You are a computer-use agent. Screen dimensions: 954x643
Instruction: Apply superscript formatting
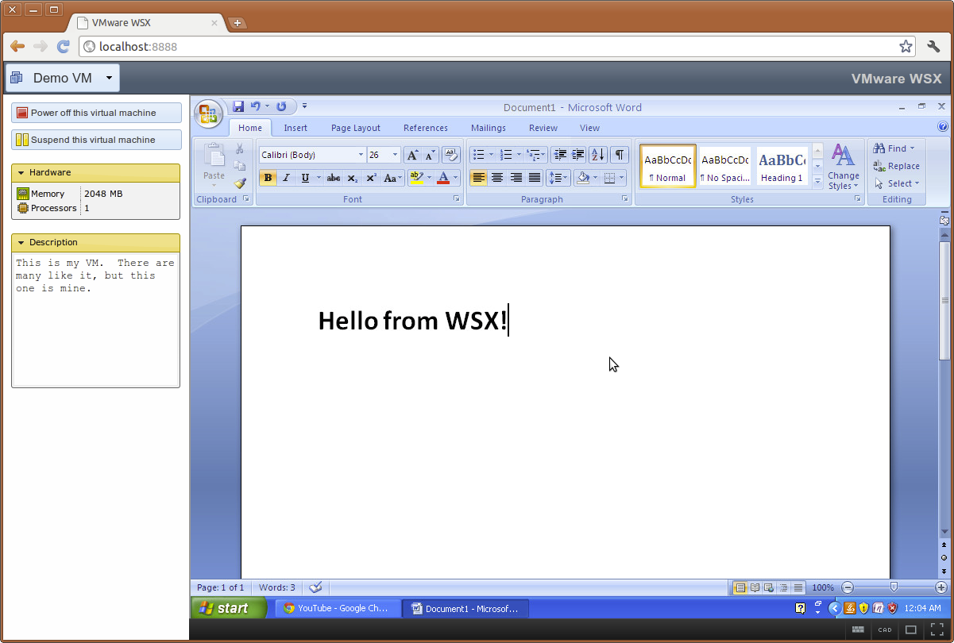pos(371,178)
